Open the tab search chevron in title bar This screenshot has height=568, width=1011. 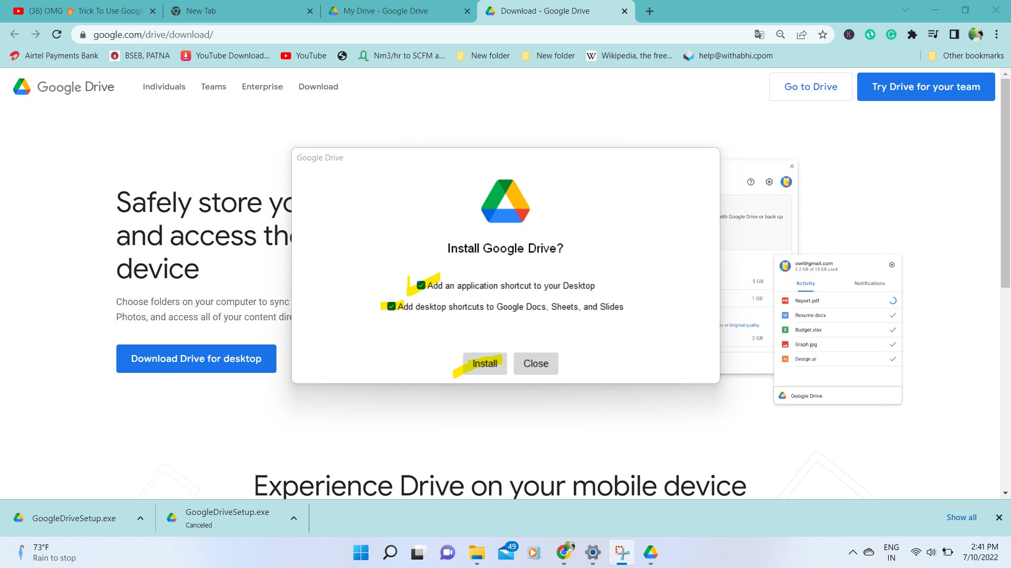click(x=905, y=10)
